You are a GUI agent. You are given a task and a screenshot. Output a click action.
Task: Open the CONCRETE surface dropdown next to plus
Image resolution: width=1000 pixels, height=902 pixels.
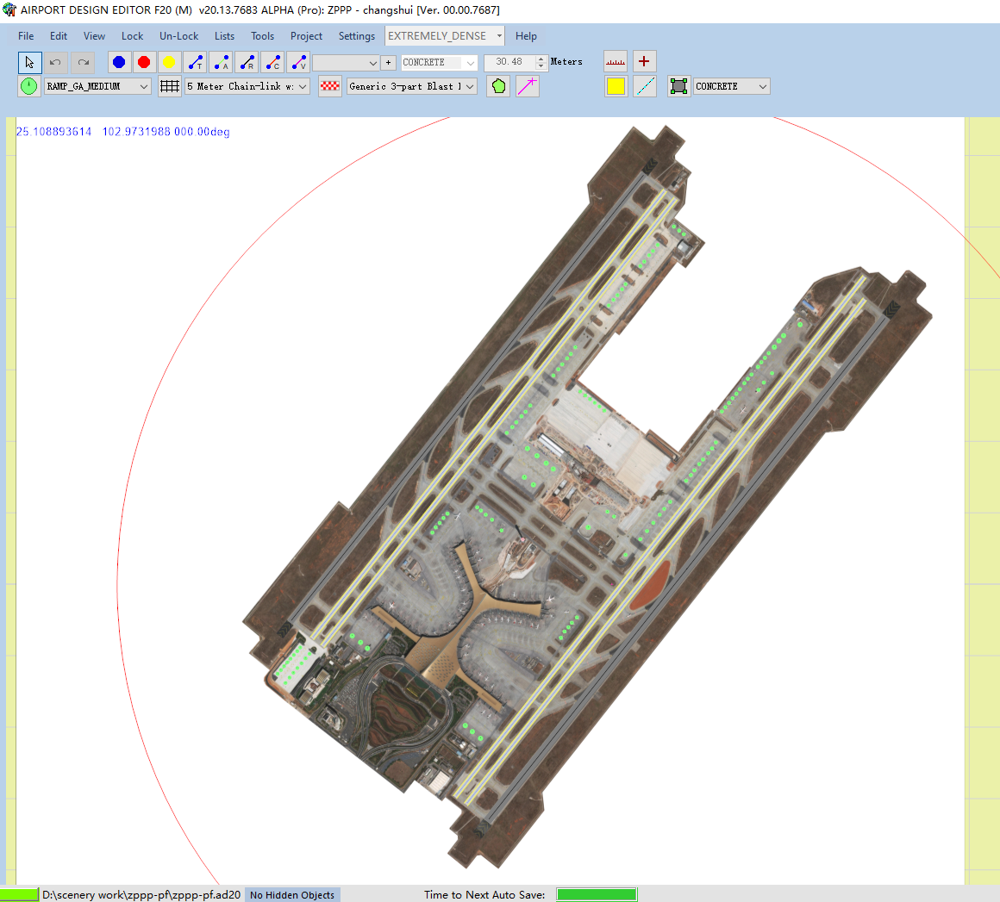439,63
